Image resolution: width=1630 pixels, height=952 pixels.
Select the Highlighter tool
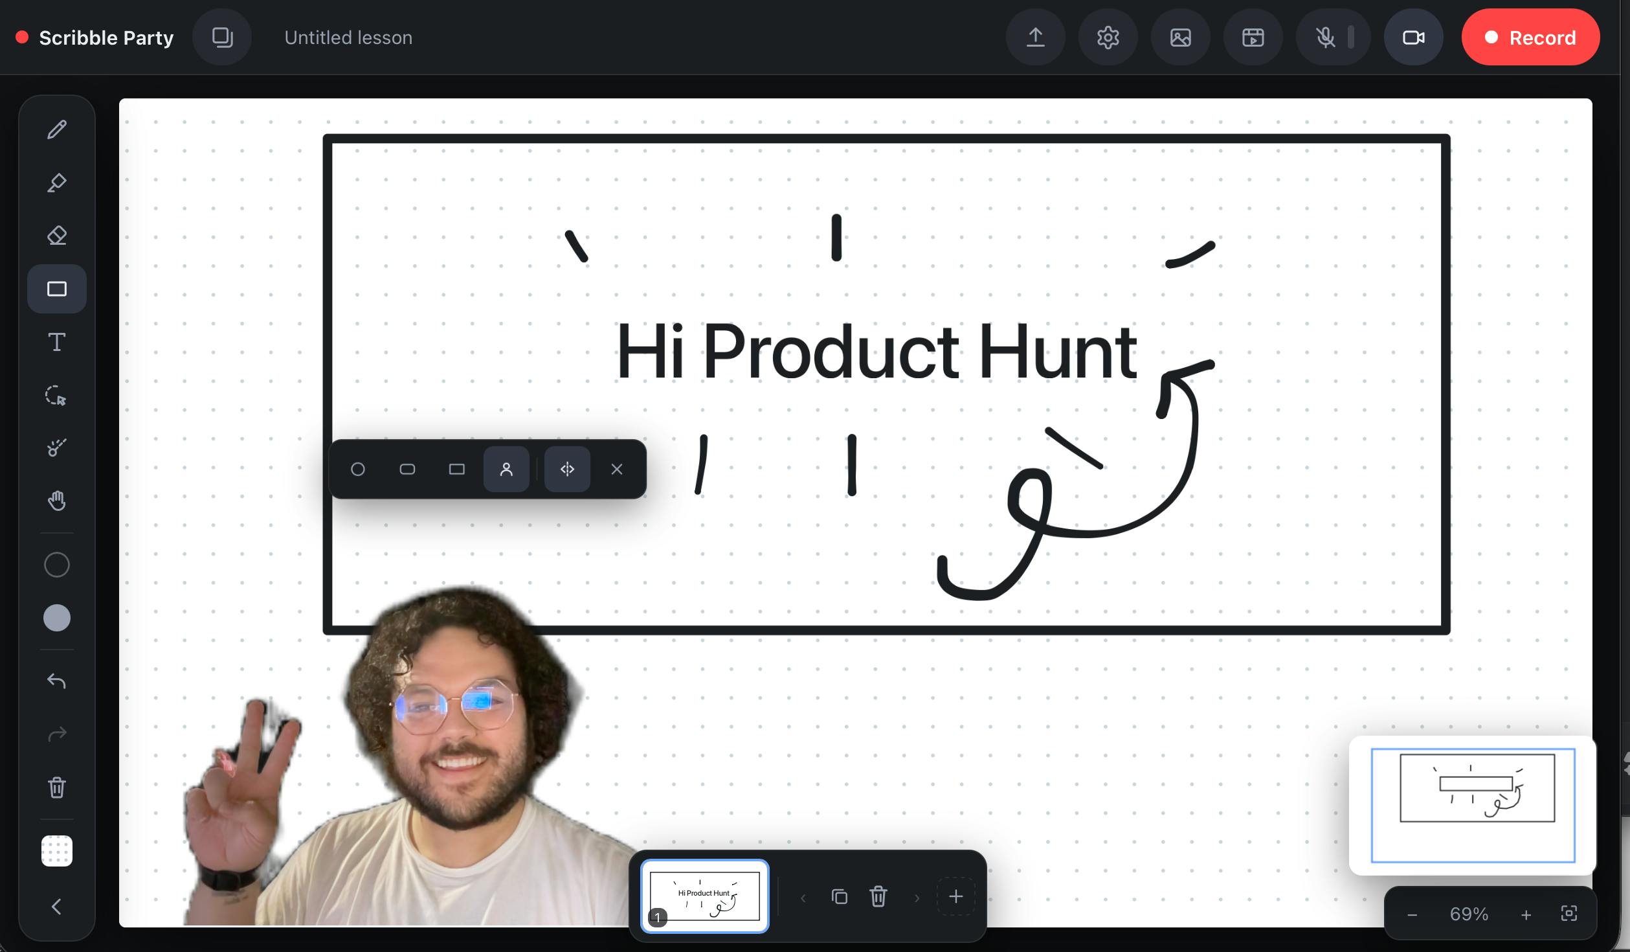[x=57, y=183]
